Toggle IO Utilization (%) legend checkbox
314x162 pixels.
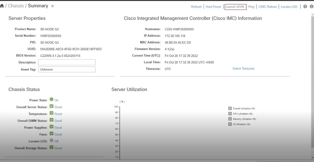point(230,124)
